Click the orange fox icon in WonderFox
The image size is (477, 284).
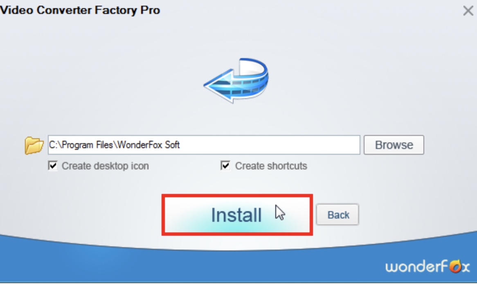[455, 266]
